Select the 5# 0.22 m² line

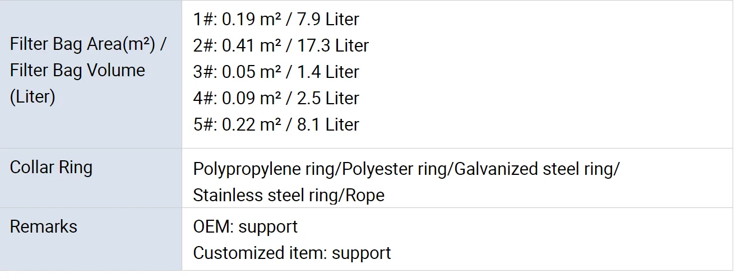coord(237,125)
